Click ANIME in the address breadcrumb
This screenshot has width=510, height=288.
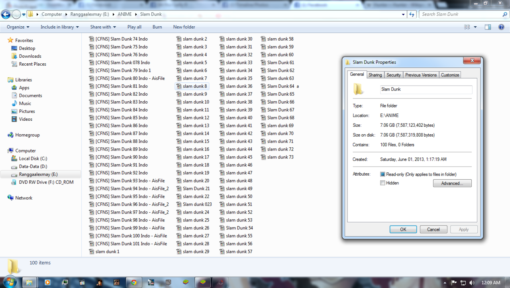pyautogui.click(x=124, y=14)
